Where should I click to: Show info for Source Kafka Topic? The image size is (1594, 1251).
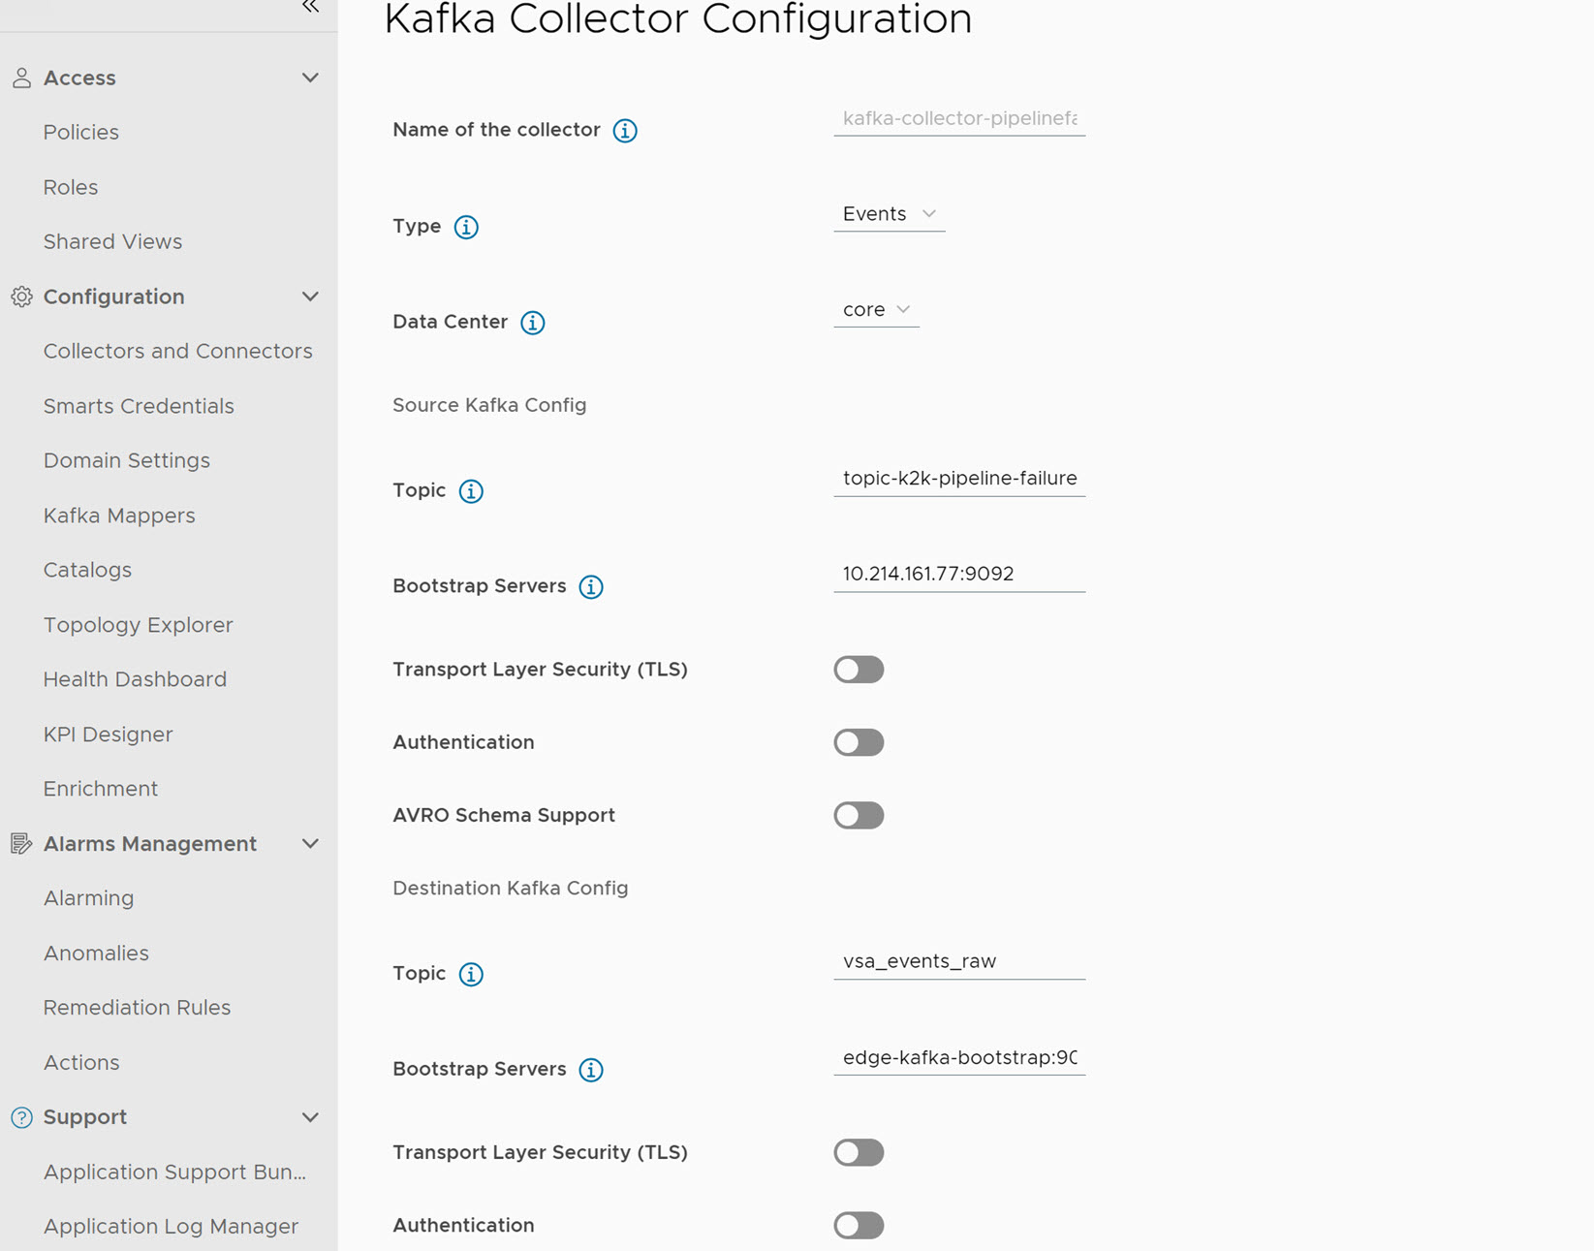click(x=471, y=491)
